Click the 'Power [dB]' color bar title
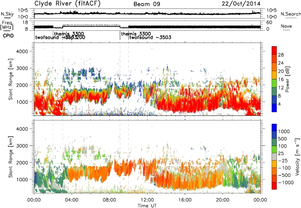 coord(287,79)
